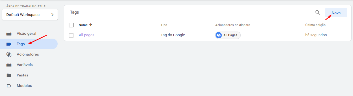Click the eye icon on All Pages trigger
Image resolution: width=353 pixels, height=96 pixels.
219,35
